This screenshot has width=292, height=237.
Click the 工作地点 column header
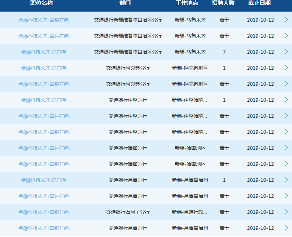click(x=187, y=3)
